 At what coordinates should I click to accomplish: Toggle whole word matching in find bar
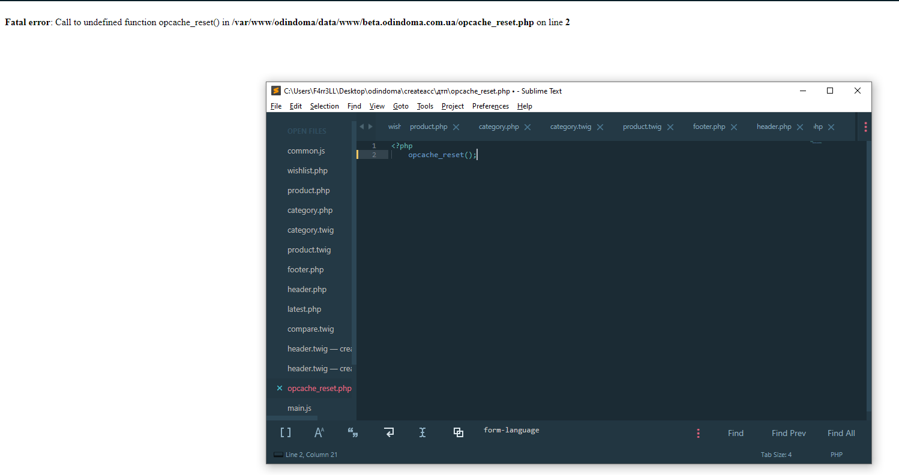[x=353, y=432]
